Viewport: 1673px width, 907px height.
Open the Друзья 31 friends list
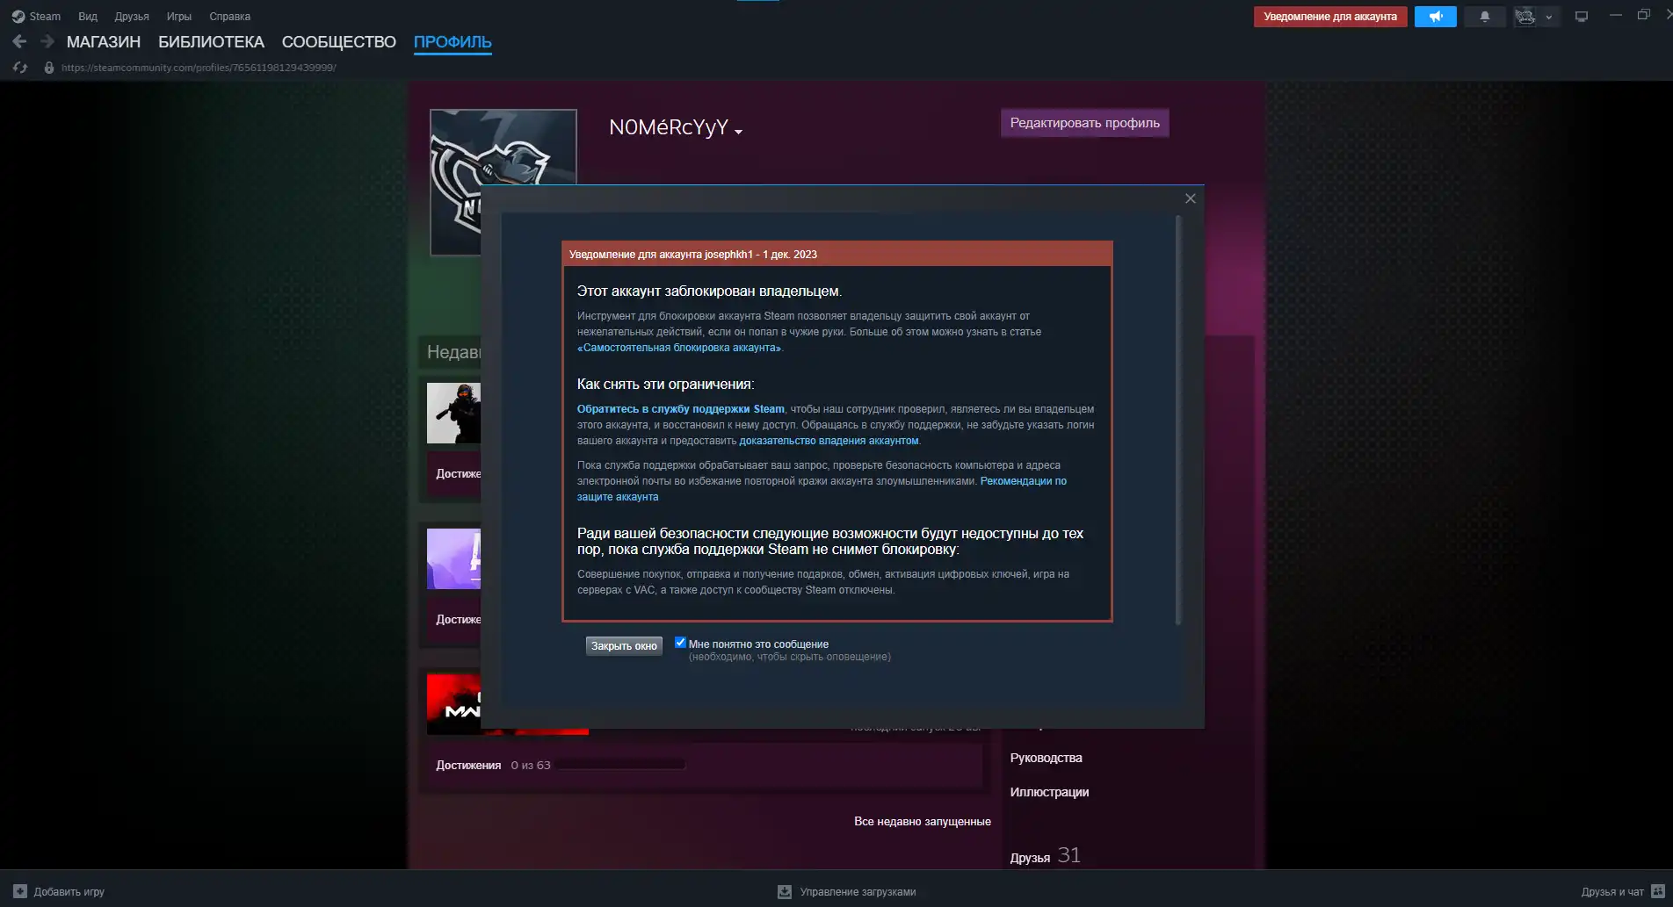coord(1045,856)
